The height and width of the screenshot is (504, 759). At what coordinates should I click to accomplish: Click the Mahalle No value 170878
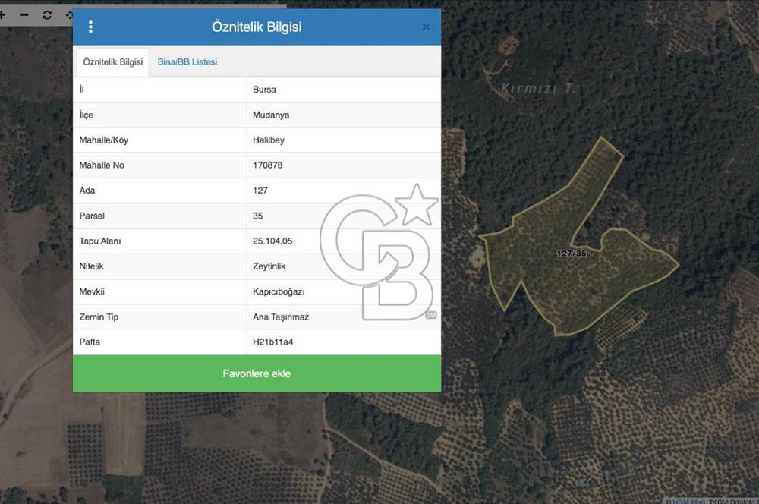(268, 165)
